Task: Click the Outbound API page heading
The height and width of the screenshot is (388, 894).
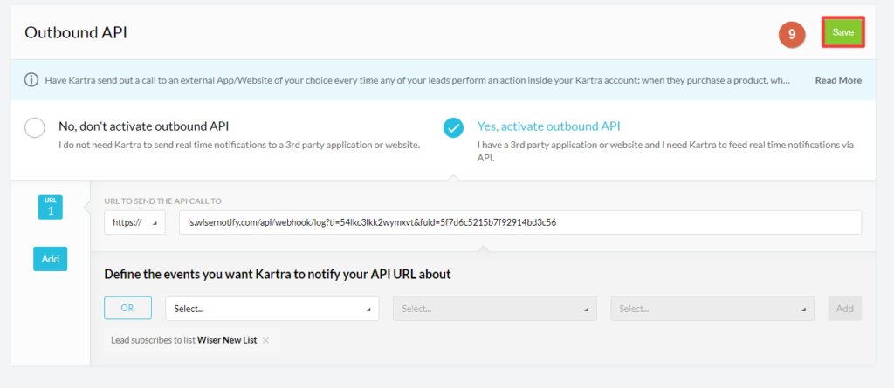Action: pyautogui.click(x=75, y=33)
